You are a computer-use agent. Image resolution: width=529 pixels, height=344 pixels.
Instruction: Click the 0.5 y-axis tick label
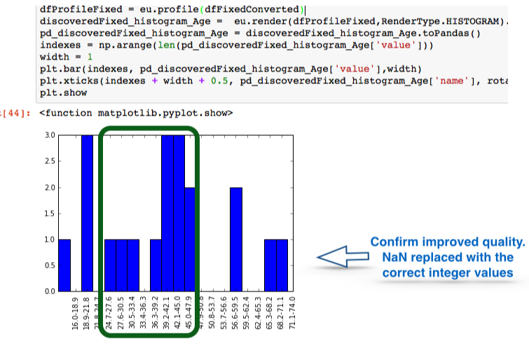point(50,266)
